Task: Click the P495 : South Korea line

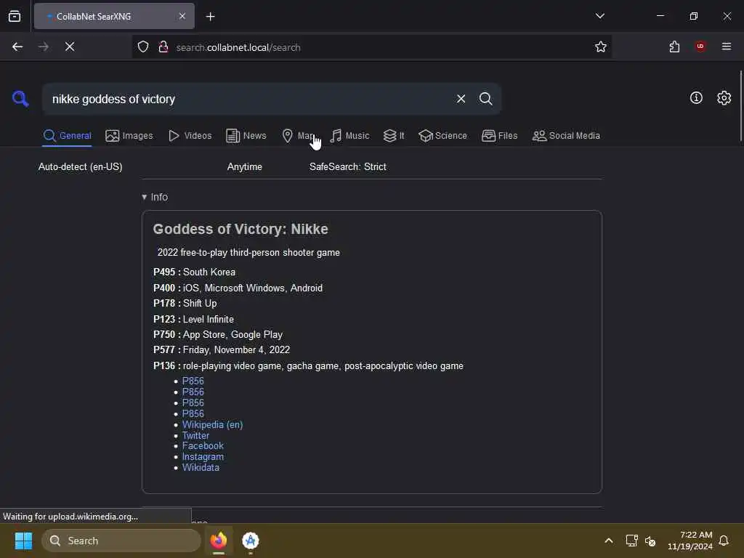Action: [194, 272]
